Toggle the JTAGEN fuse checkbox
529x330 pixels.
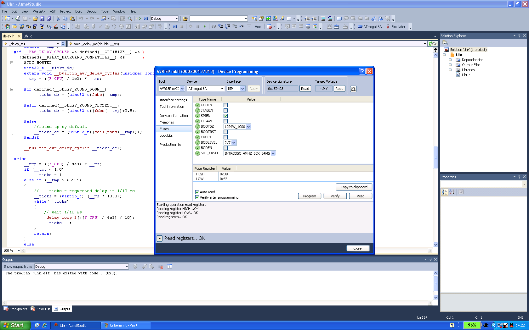pyautogui.click(x=225, y=111)
